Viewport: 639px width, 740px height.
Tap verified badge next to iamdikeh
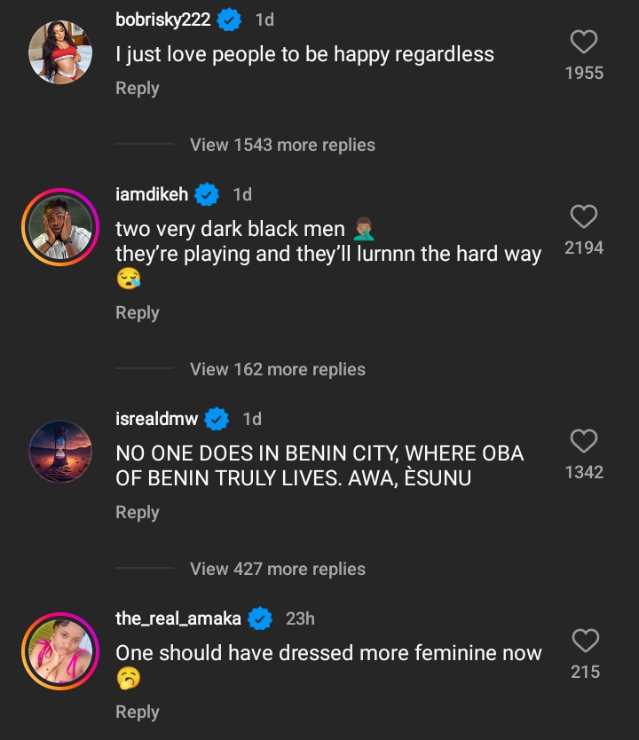[208, 193]
